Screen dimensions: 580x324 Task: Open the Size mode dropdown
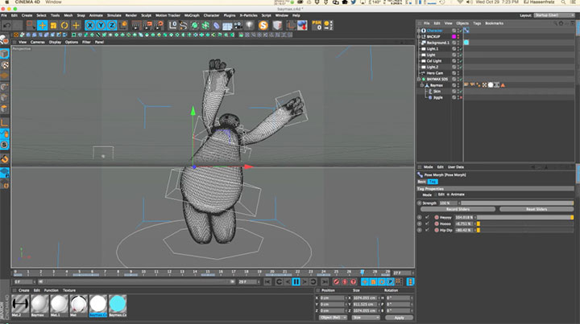[x=366, y=318]
